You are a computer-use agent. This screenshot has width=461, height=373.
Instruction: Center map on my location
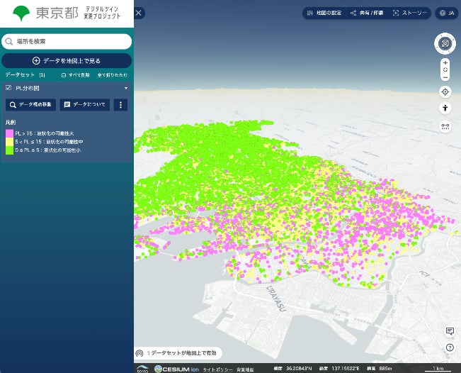(445, 91)
